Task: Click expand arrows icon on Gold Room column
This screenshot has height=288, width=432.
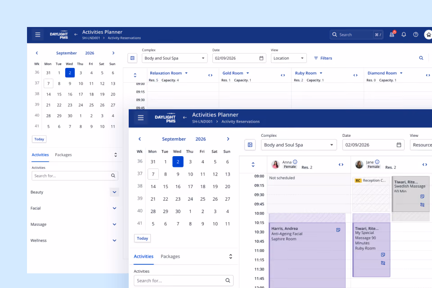Action: 283,75
